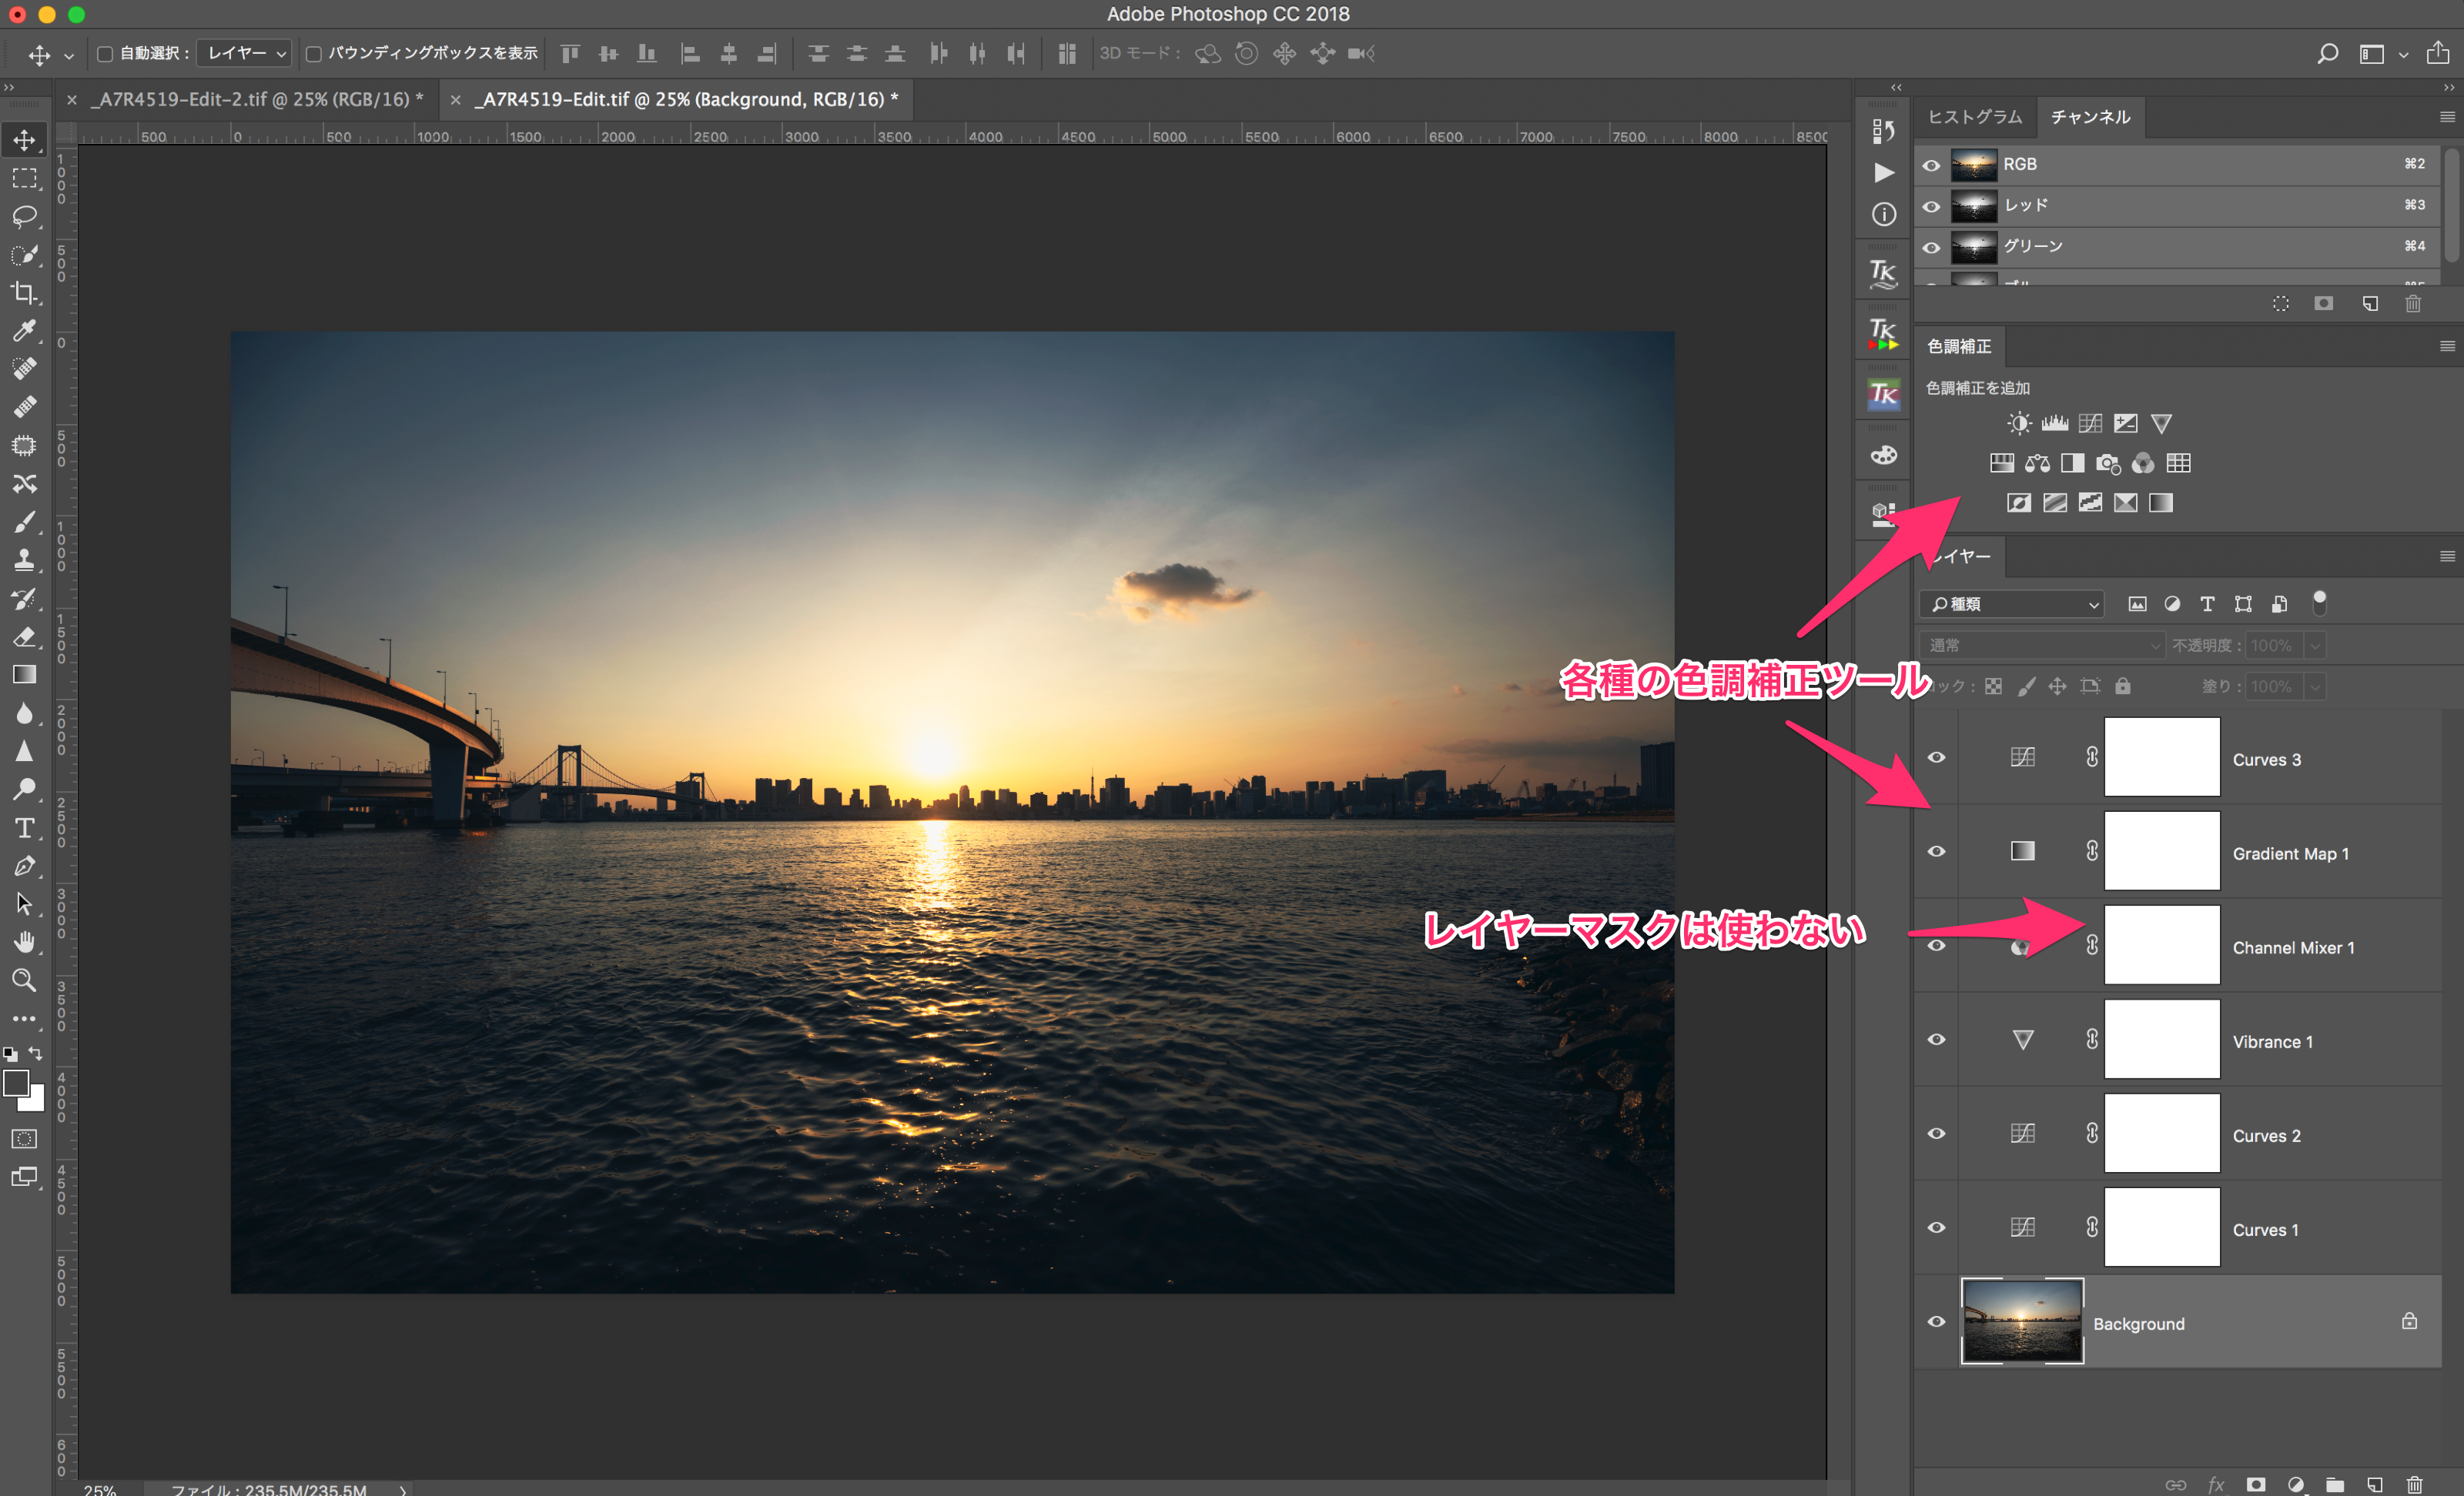Viewport: 2464px width, 1496px height.
Task: Add a Gradient Map adjustment from the adjustments panel
Action: tap(2161, 503)
